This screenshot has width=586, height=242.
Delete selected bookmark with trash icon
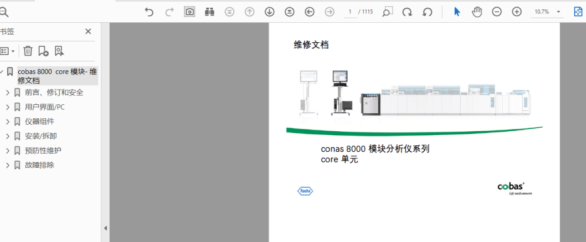[28, 51]
